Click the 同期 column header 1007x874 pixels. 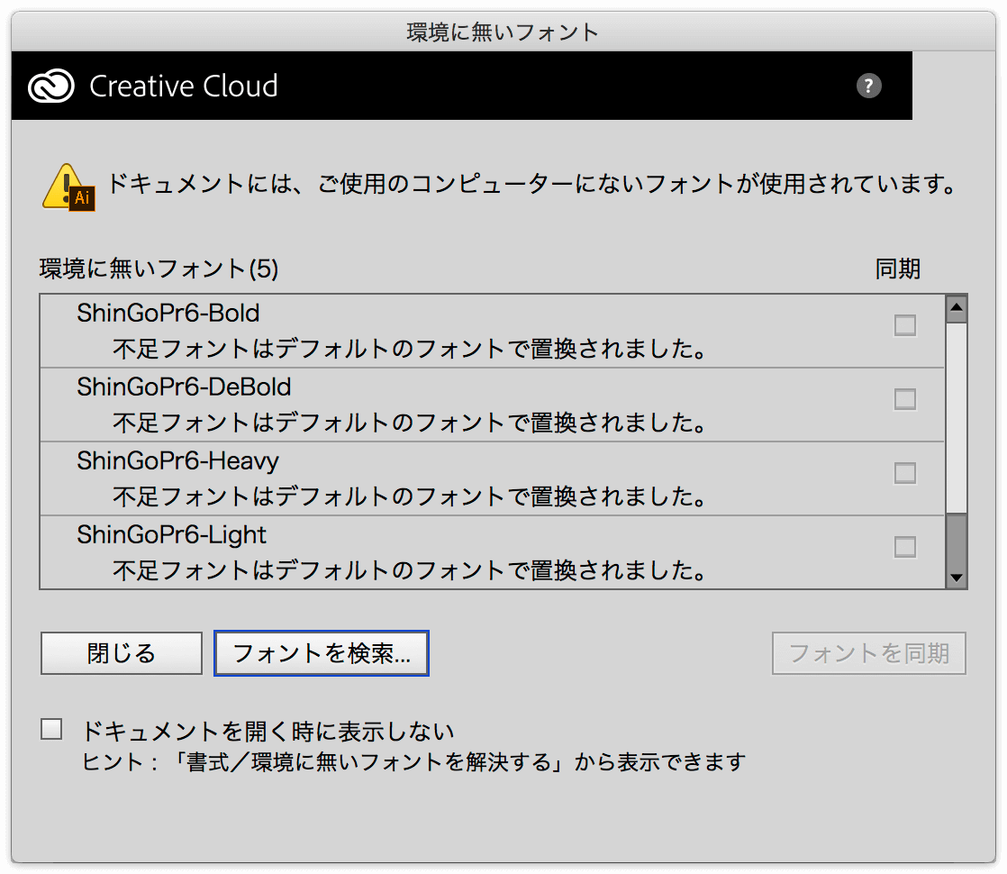898,268
